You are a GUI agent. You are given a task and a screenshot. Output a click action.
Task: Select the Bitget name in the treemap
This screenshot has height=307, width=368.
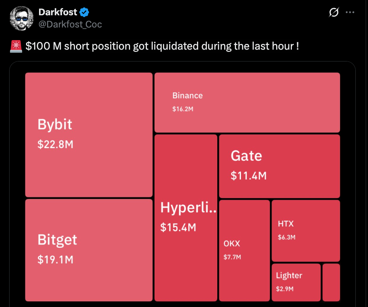(57, 240)
